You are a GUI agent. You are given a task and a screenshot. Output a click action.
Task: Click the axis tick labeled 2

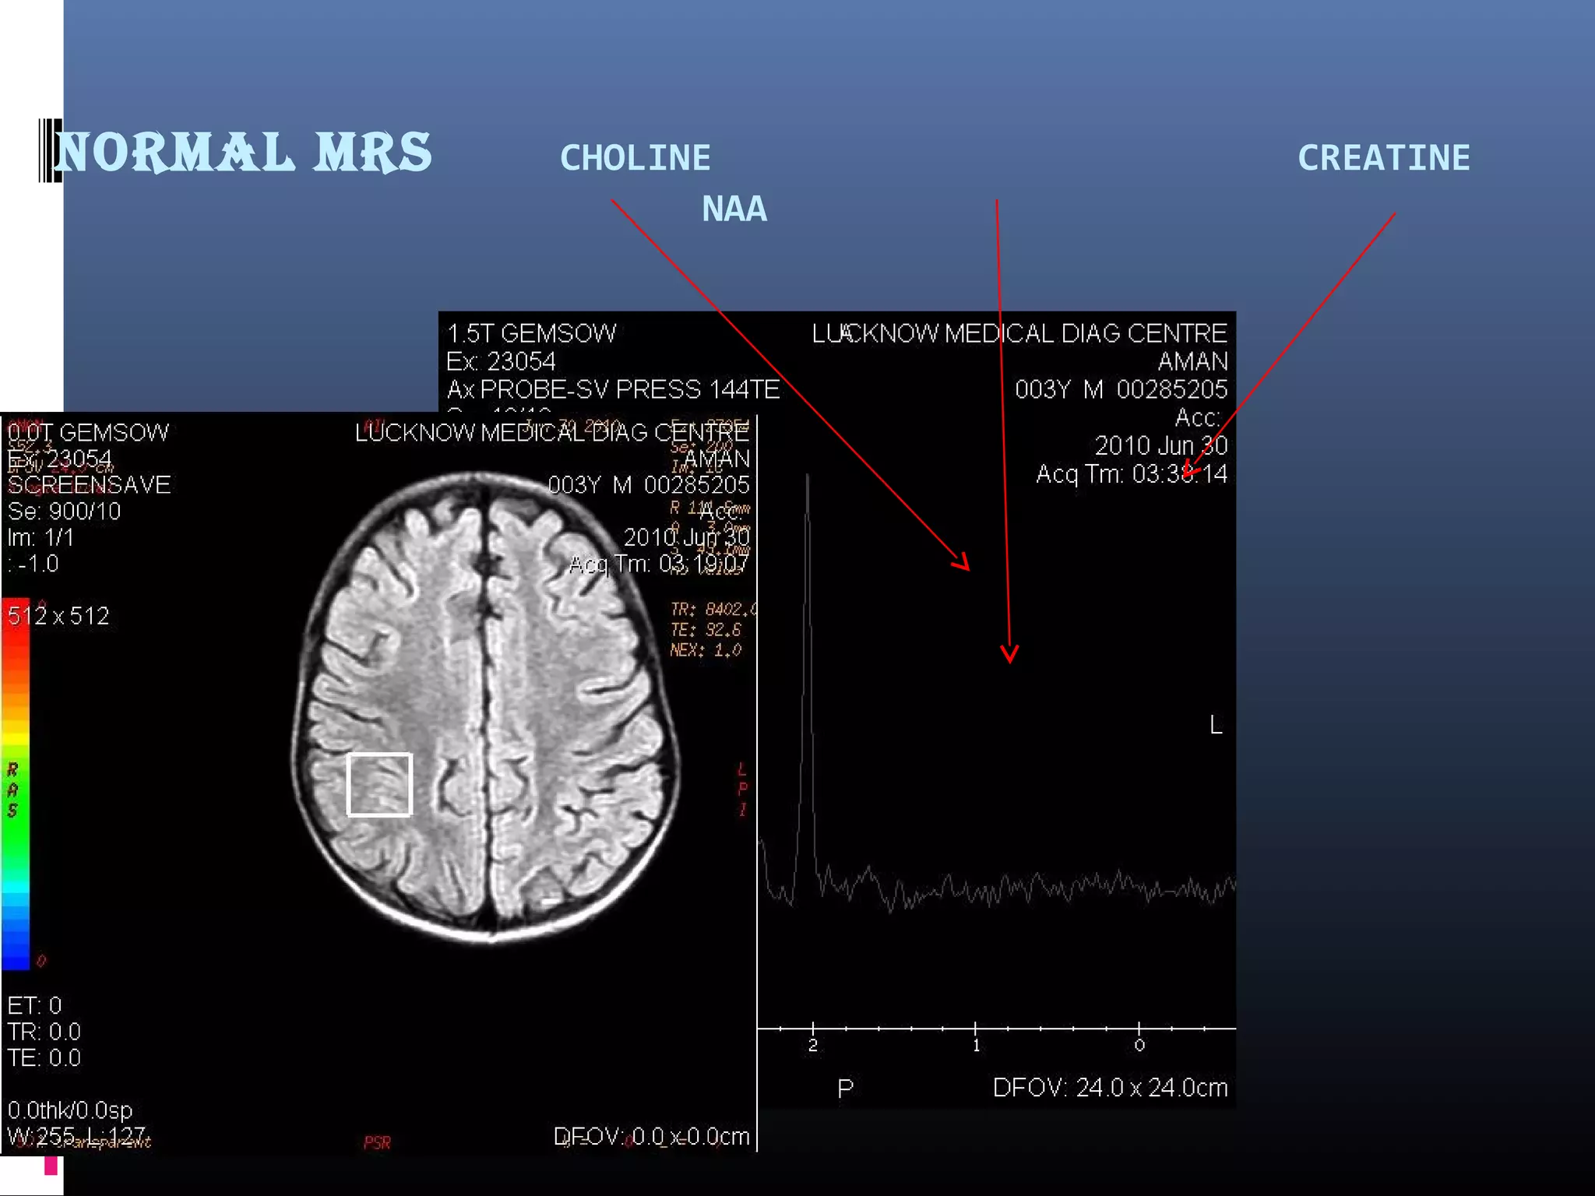click(812, 1042)
